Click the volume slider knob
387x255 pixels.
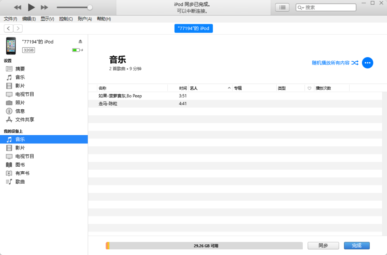[x=90, y=7]
